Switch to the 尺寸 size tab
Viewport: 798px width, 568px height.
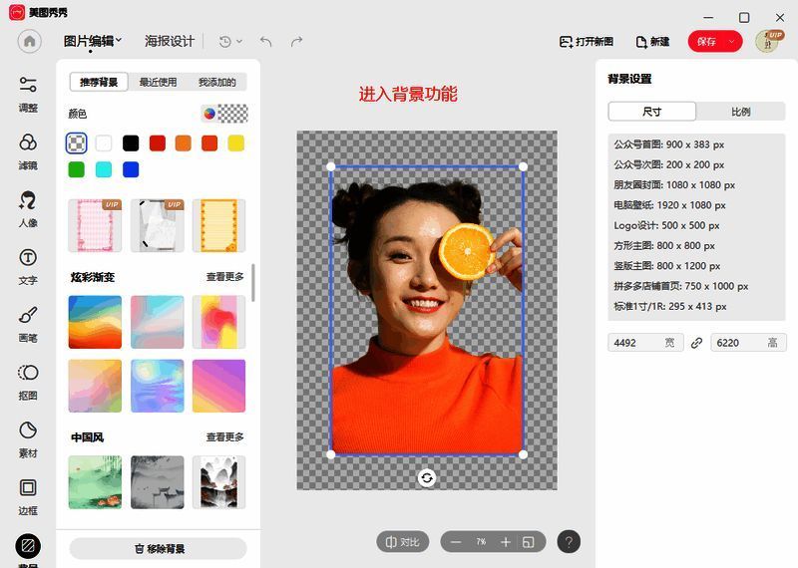[x=652, y=112]
